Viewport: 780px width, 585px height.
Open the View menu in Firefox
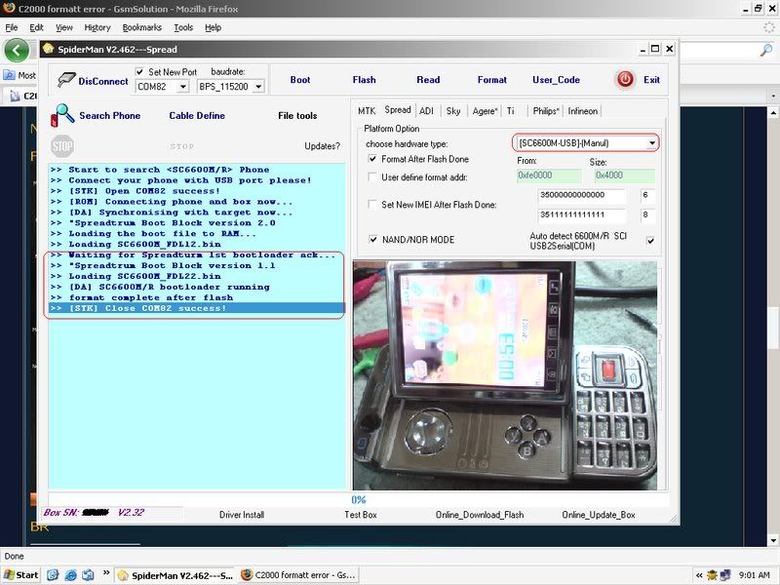click(x=63, y=27)
